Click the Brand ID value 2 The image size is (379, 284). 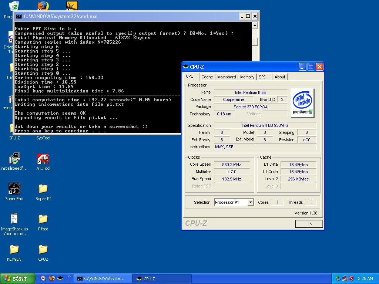282,99
